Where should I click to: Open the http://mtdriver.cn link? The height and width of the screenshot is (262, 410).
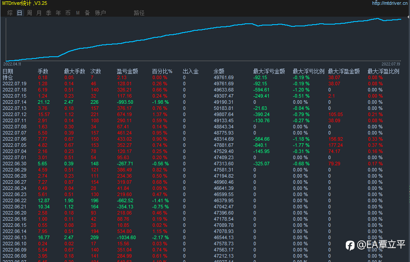point(390,3)
